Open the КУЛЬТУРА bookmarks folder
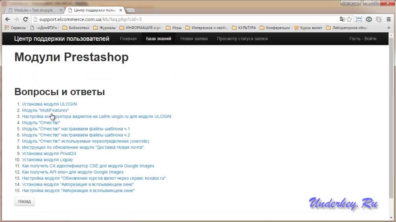The height and width of the screenshot is (222, 396). [x=244, y=28]
